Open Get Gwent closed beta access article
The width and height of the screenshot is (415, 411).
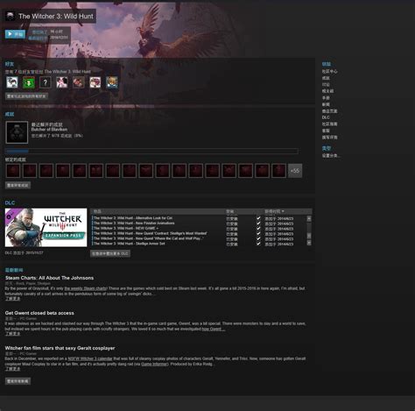39,313
